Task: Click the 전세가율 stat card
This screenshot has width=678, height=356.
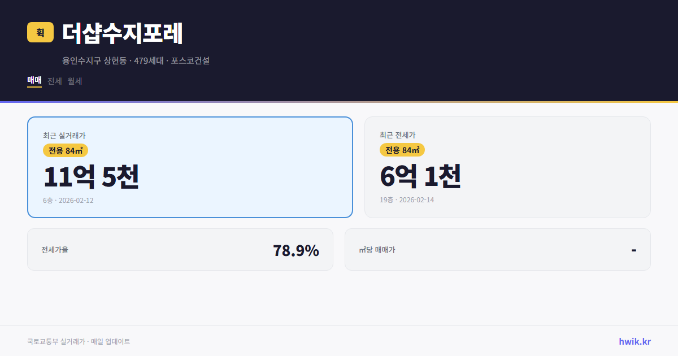Action: point(180,249)
